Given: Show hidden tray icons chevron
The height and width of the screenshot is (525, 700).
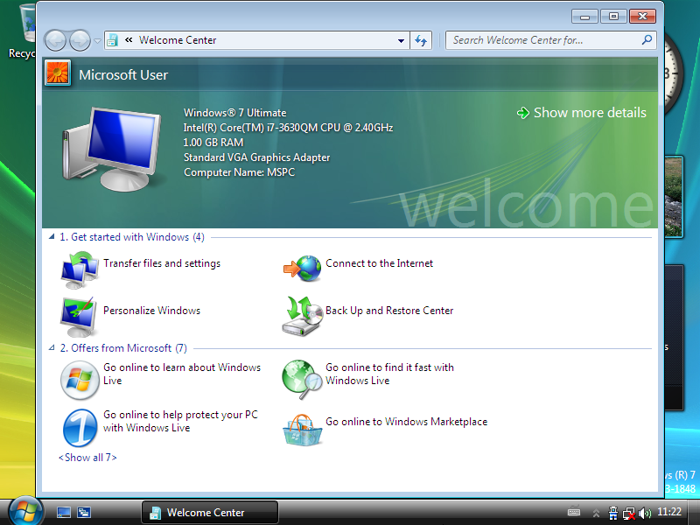Looking at the screenshot, I should coord(596,514).
